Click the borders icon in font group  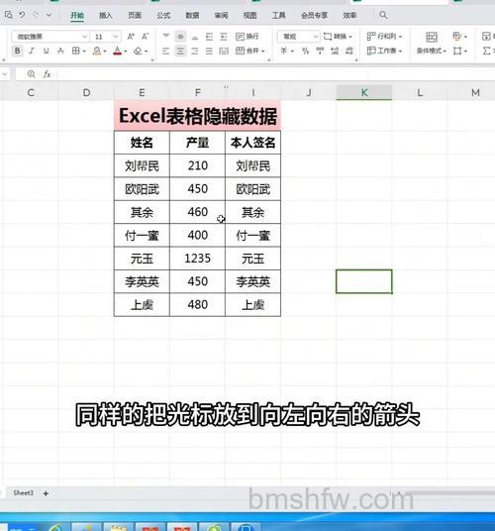pos(76,51)
